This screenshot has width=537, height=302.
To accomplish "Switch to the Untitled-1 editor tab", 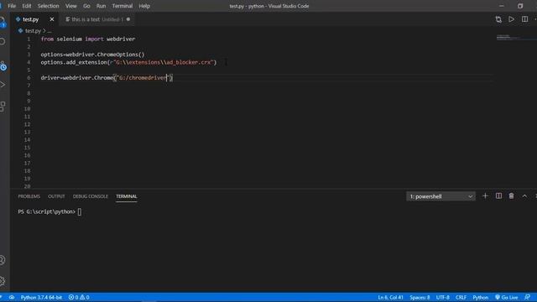I will click(x=98, y=19).
